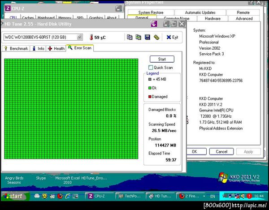Open the Mainboard tab in CPU-Z
This screenshot has width=269, height=210.
46,17
